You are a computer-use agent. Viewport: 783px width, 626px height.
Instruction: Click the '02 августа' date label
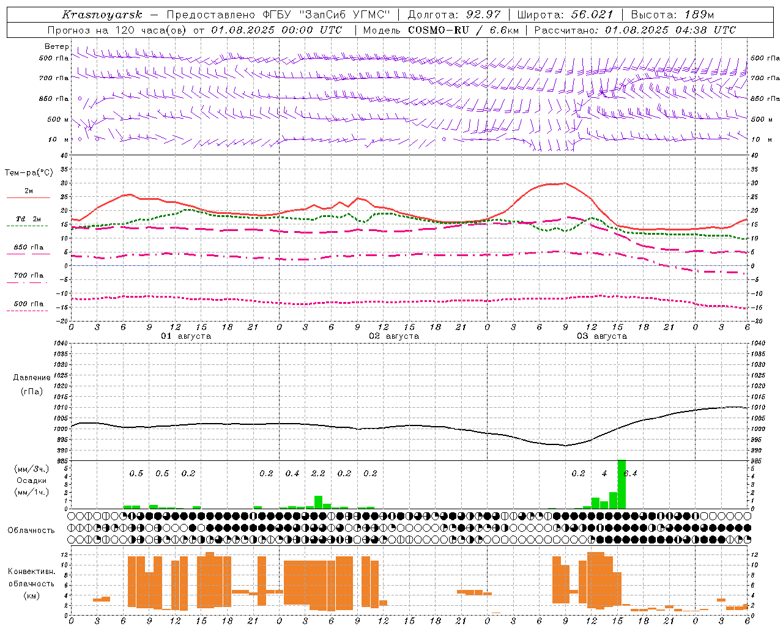tap(394, 336)
